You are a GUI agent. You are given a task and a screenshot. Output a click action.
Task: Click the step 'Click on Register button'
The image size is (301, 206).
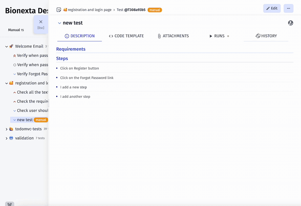[x=79, y=68]
